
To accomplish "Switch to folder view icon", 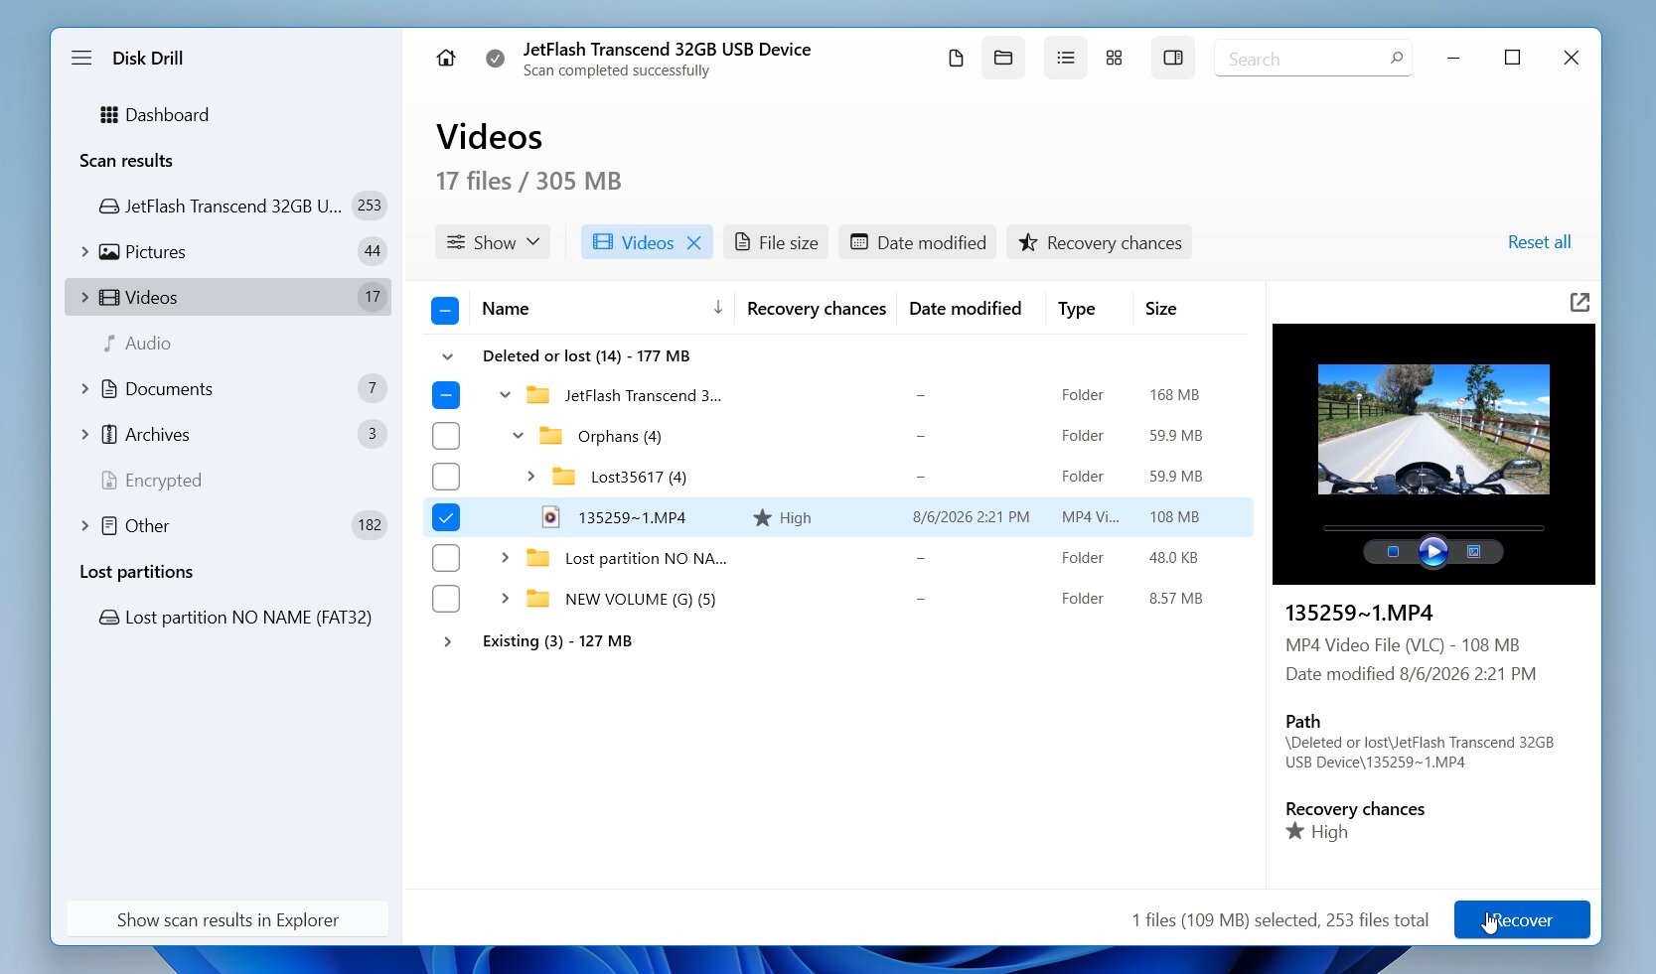I will [1003, 58].
